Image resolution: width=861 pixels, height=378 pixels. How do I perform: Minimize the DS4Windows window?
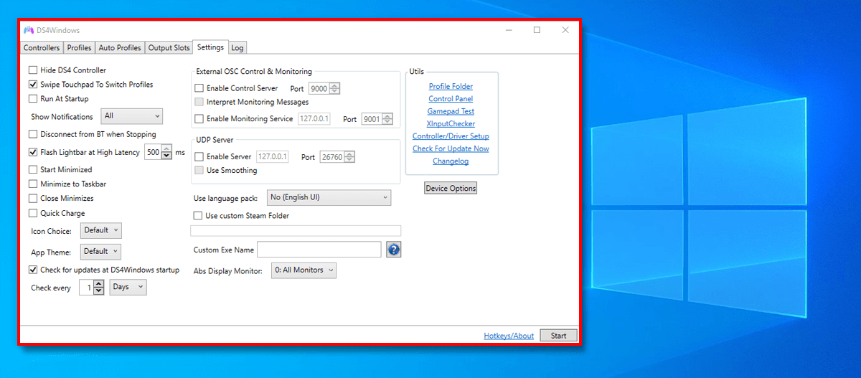point(508,30)
